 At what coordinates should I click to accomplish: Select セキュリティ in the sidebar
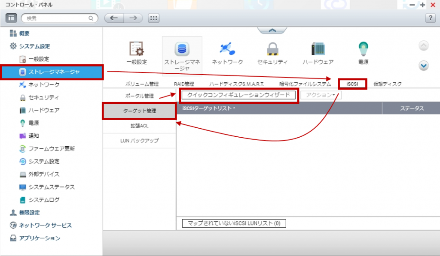coord(39,97)
